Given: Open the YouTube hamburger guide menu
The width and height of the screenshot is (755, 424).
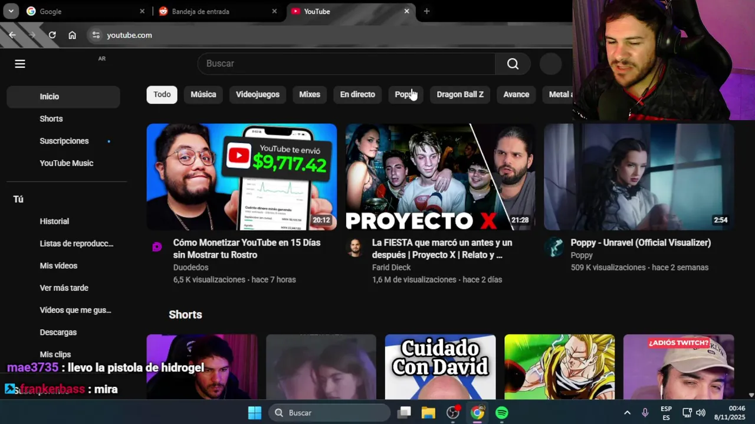Looking at the screenshot, I should coord(20,64).
